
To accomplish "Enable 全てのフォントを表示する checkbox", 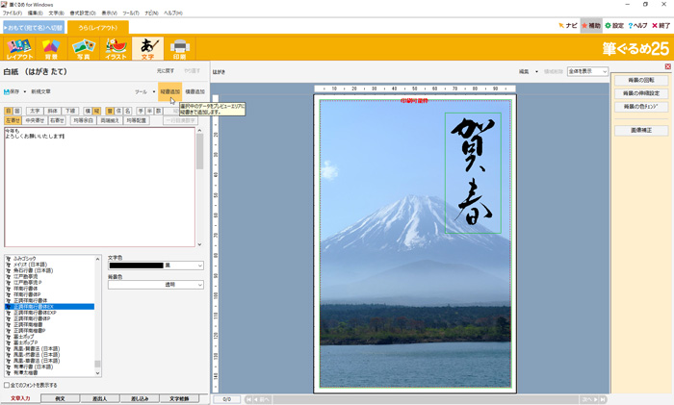I will (8, 385).
